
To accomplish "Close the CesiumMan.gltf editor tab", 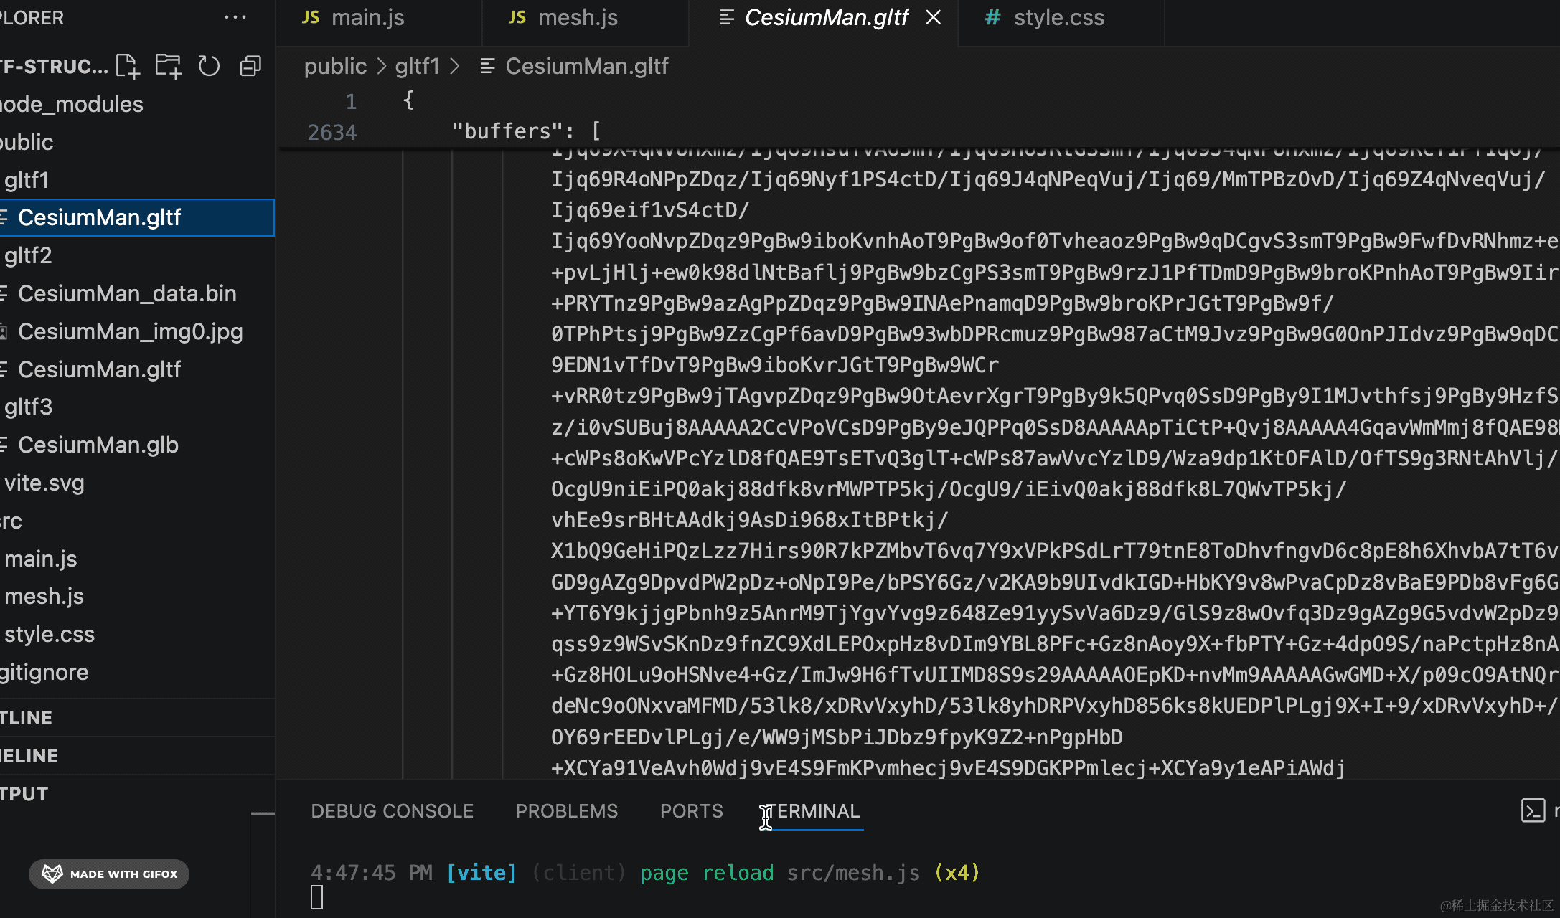I will 933,17.
